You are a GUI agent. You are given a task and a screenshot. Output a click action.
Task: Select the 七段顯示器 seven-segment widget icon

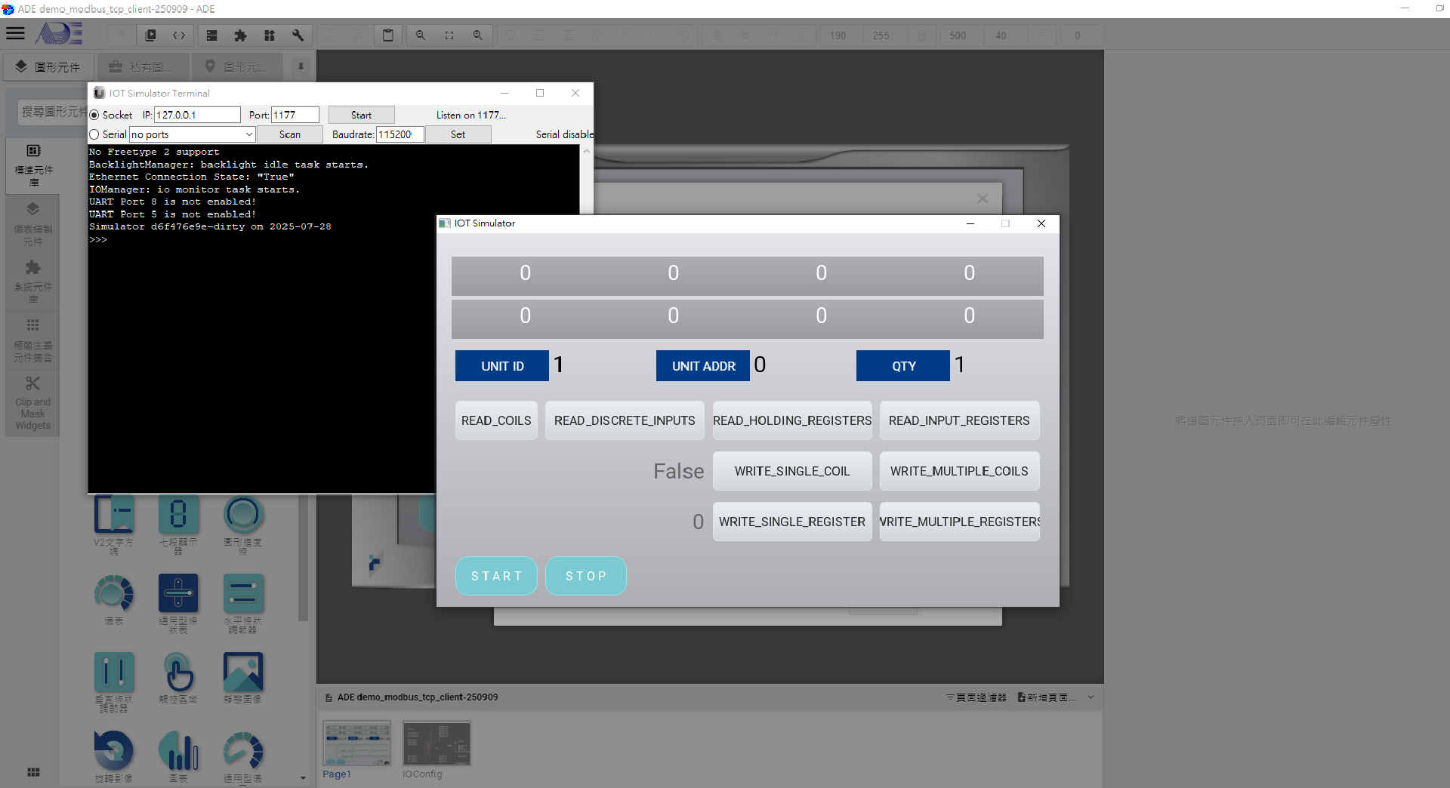[178, 516]
